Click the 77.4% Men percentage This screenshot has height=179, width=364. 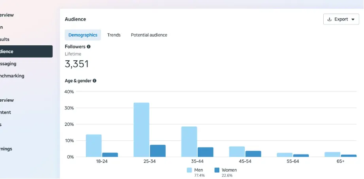click(200, 175)
